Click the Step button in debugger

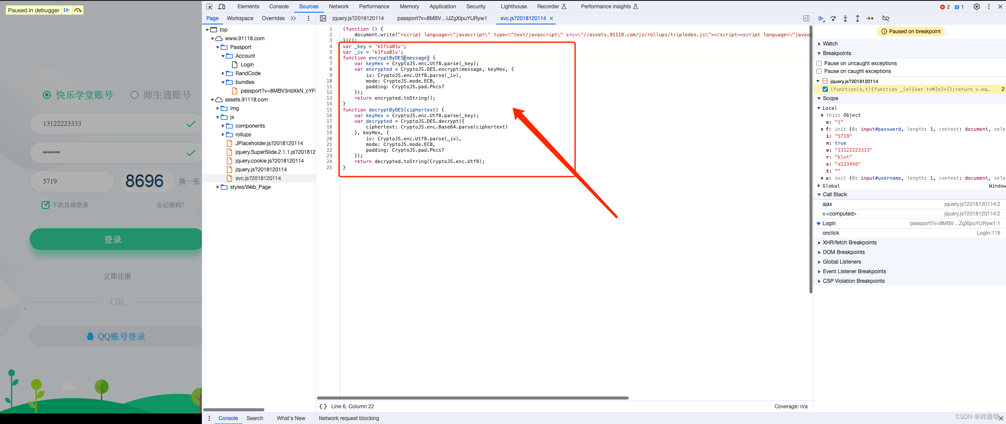click(870, 18)
